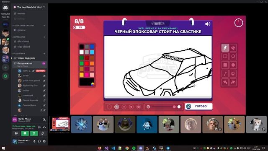Choose the outlined ellipse shape tool
The height and width of the screenshot is (151, 268).
(233, 56)
